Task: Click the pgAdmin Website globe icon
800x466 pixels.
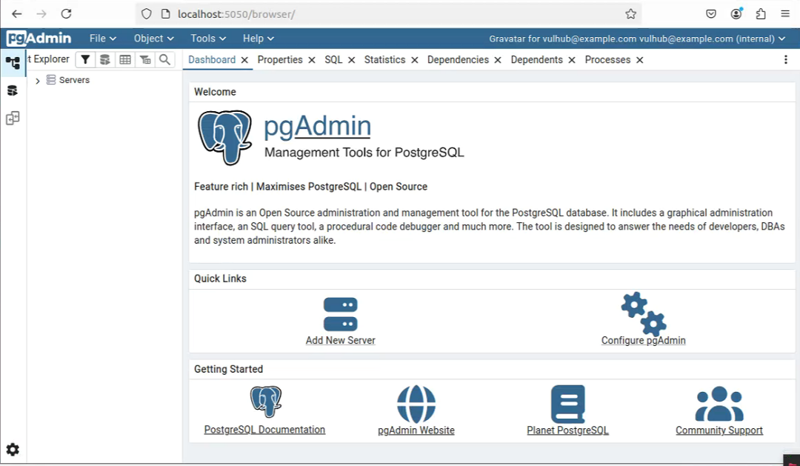Action: point(416,404)
